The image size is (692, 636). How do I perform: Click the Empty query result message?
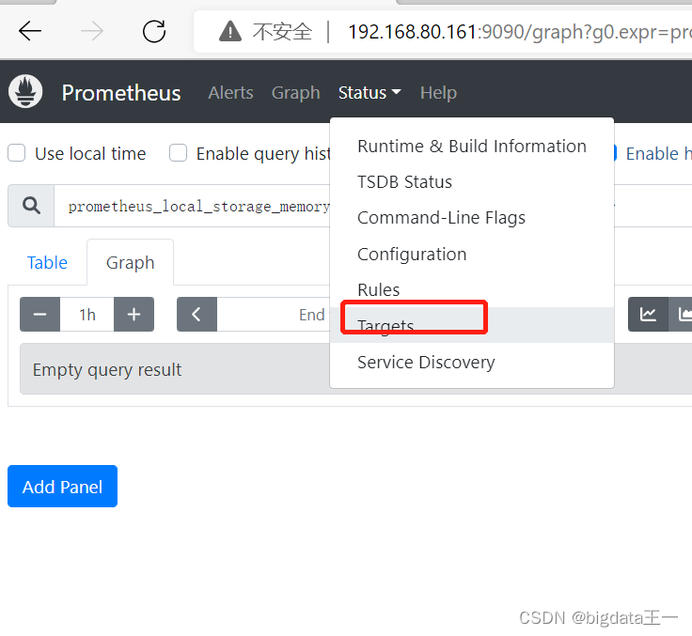(107, 369)
